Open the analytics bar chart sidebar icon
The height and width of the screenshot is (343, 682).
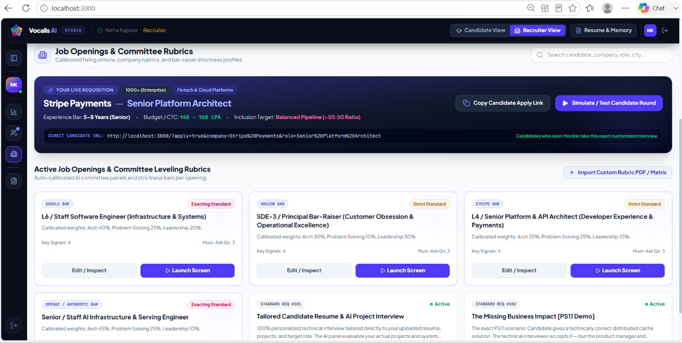click(14, 112)
